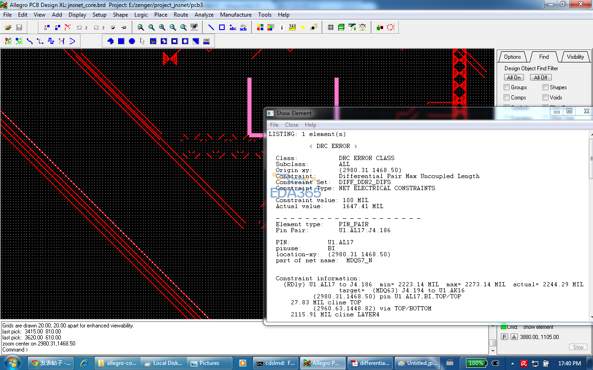Viewport: 593px width, 370px height.
Task: Click the Open file folder icon
Action: (x=8, y=28)
